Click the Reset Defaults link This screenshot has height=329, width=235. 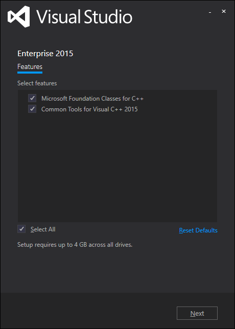pyautogui.click(x=198, y=230)
